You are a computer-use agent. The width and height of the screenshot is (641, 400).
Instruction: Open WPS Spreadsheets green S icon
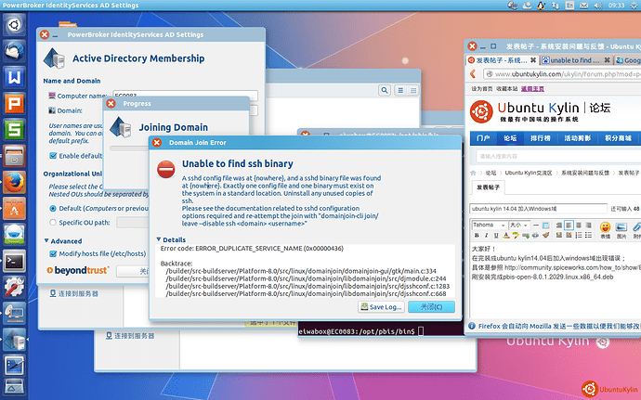[x=16, y=128]
